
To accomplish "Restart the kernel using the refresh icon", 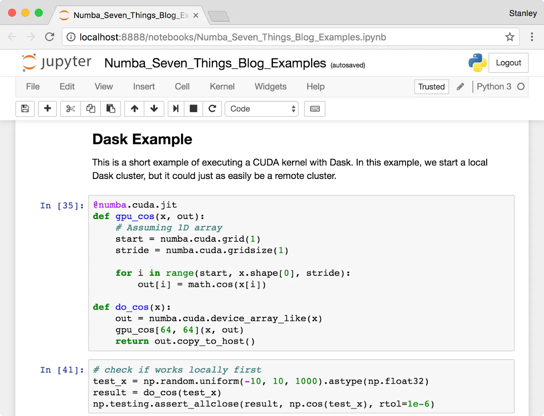I will click(212, 109).
